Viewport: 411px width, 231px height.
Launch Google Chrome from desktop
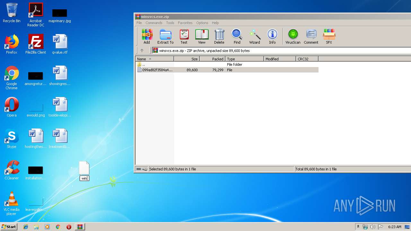click(12, 78)
